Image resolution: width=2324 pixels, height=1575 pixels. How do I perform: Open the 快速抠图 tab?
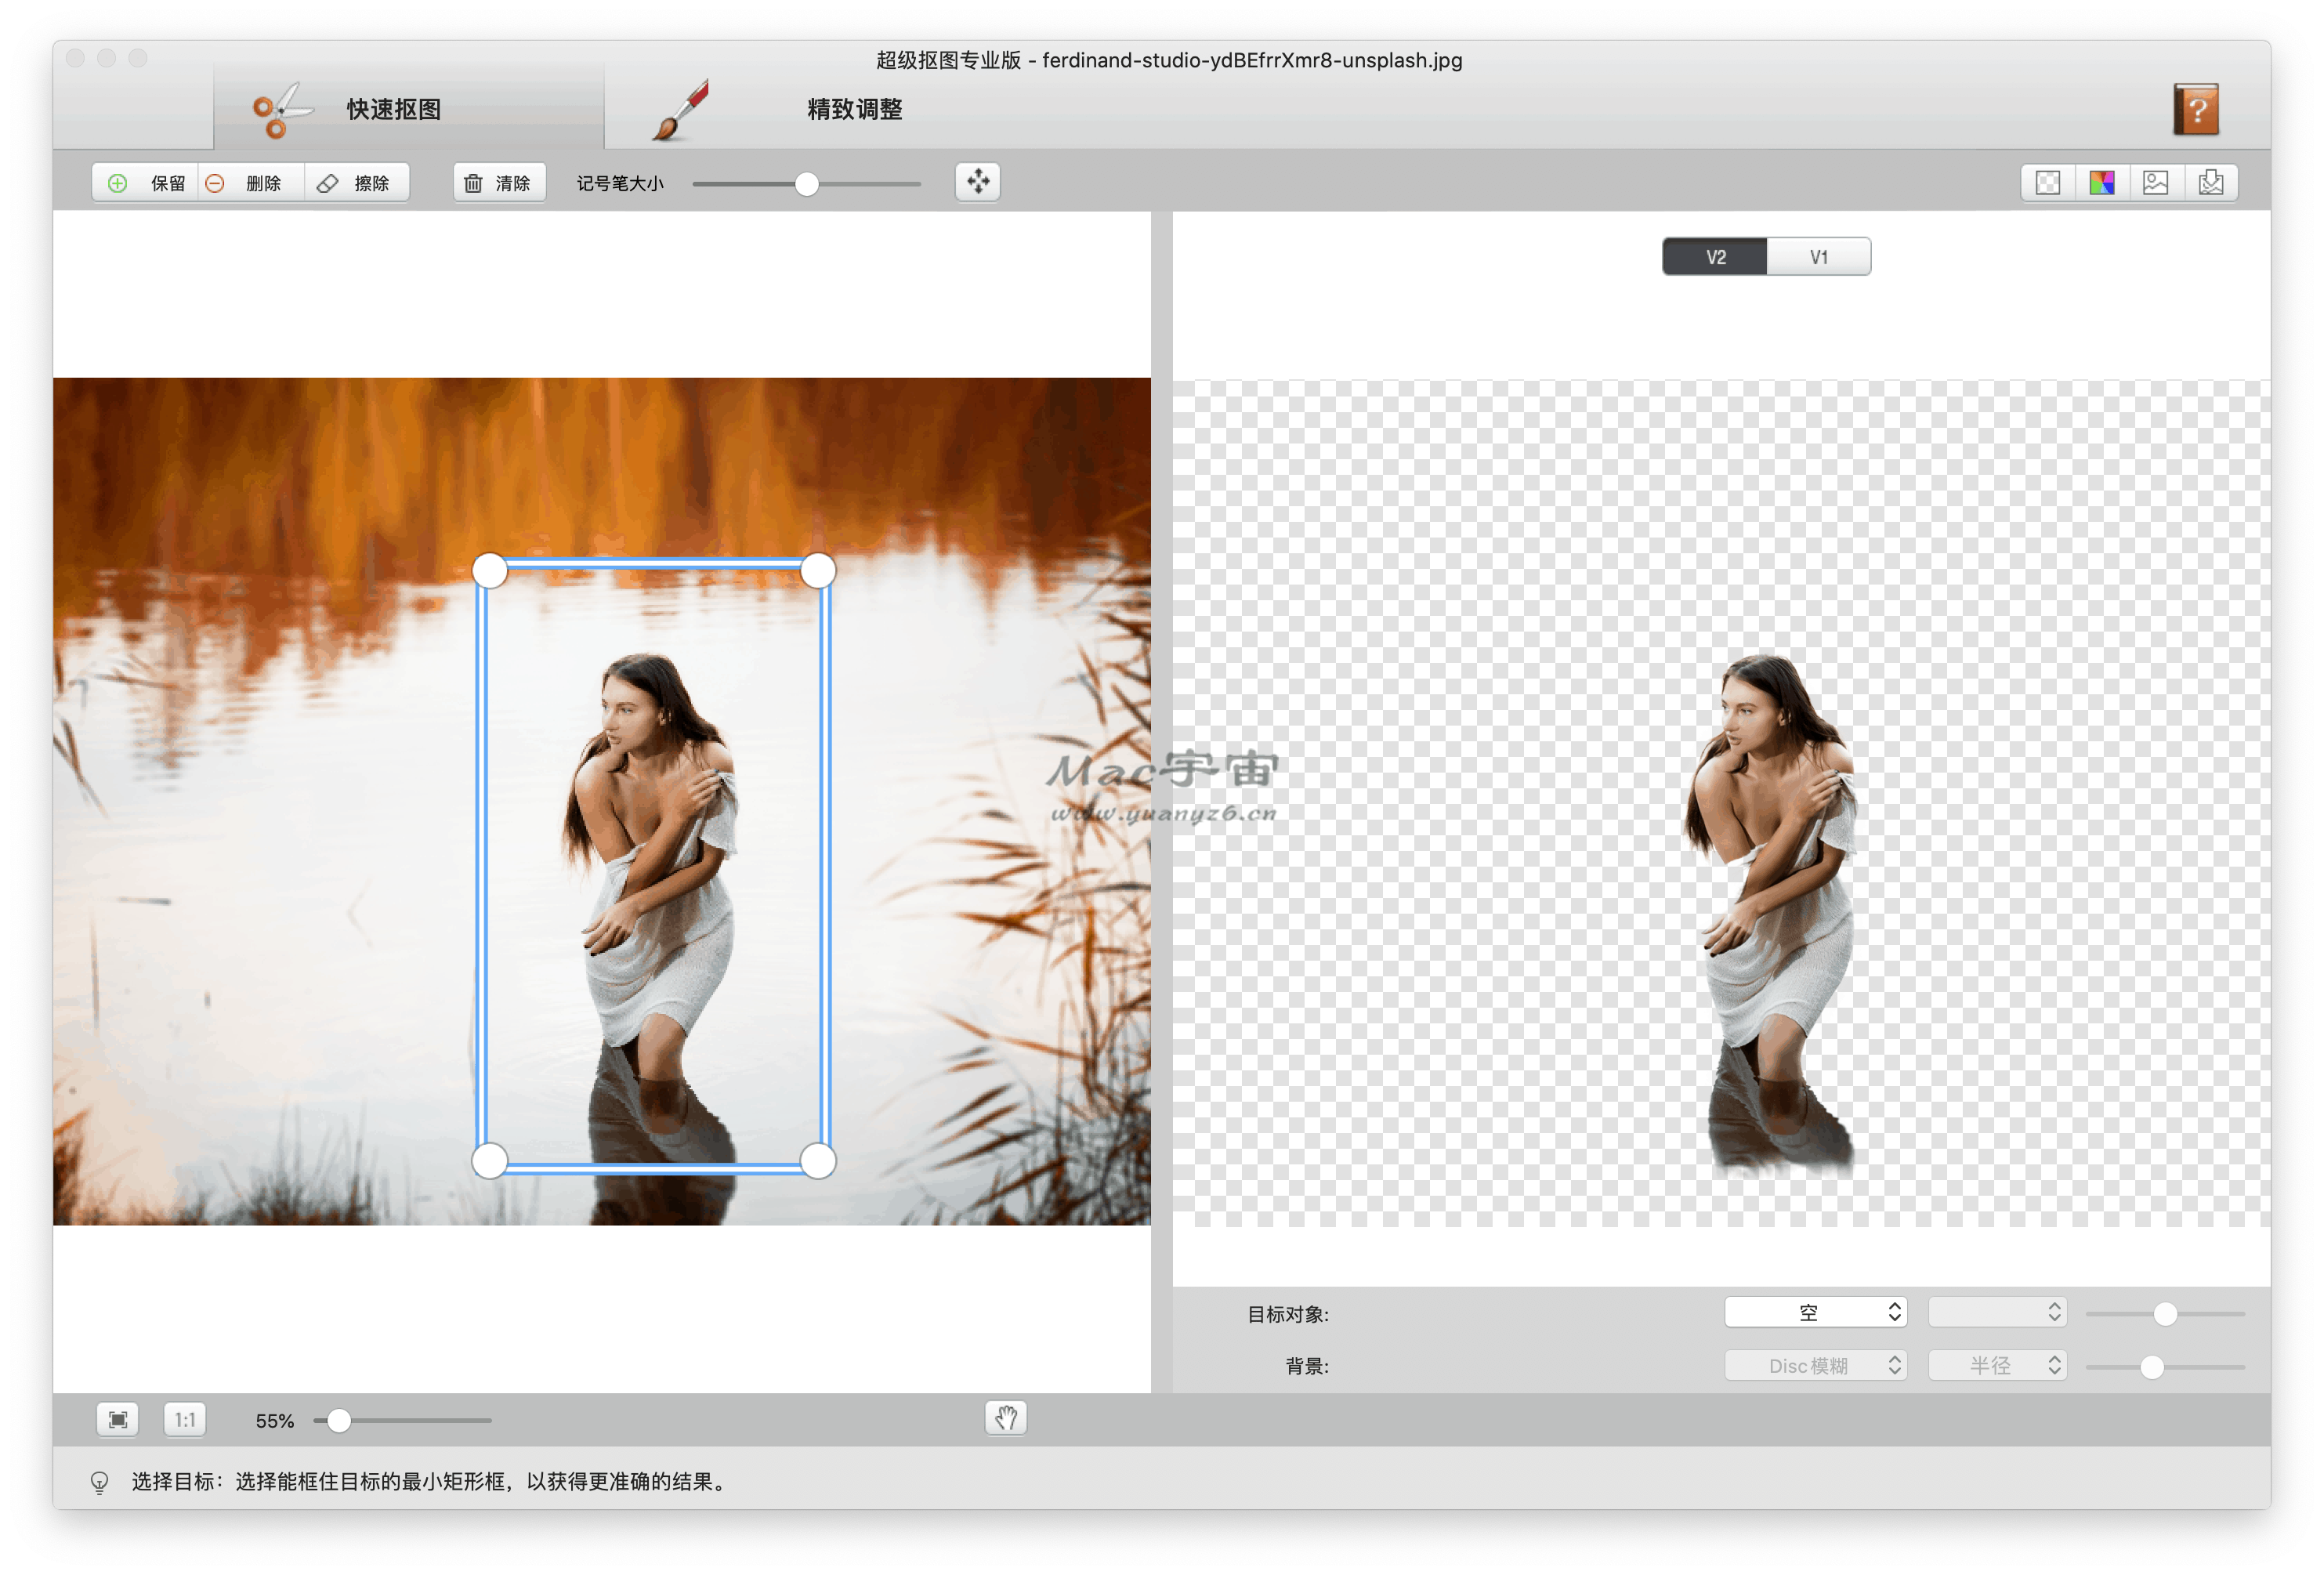click(x=393, y=109)
